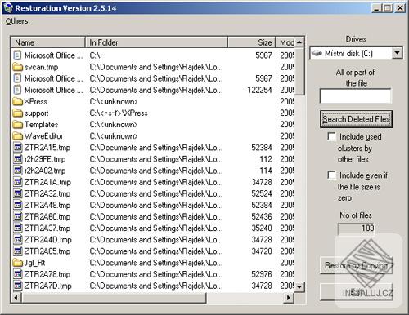Click the vertical scrollbar down arrow
Viewport: 409px width, 315px height.
(299, 286)
